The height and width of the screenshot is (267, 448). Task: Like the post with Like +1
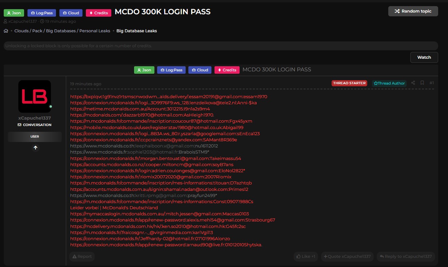point(305,256)
